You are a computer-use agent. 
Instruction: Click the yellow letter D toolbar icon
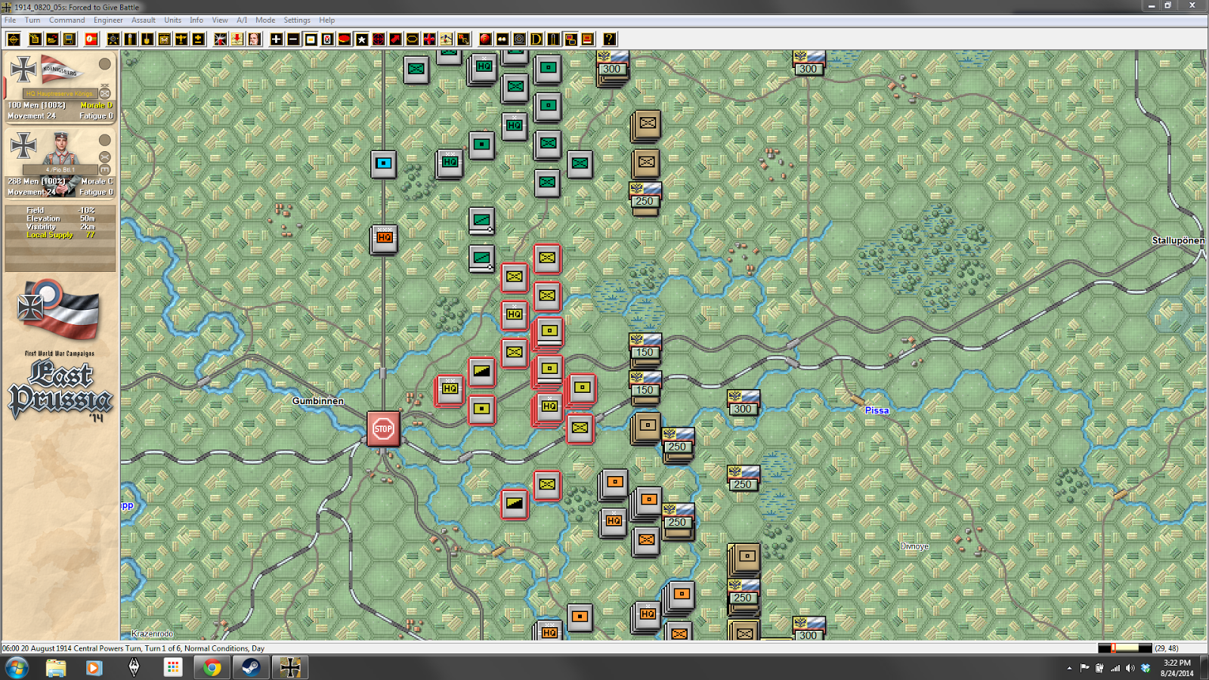[536, 39]
